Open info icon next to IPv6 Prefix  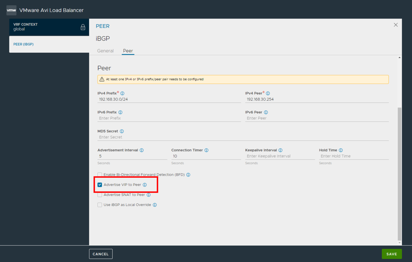point(120,112)
